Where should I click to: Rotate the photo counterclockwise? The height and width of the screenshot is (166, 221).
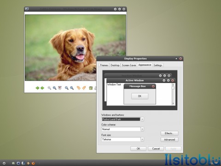(84, 88)
